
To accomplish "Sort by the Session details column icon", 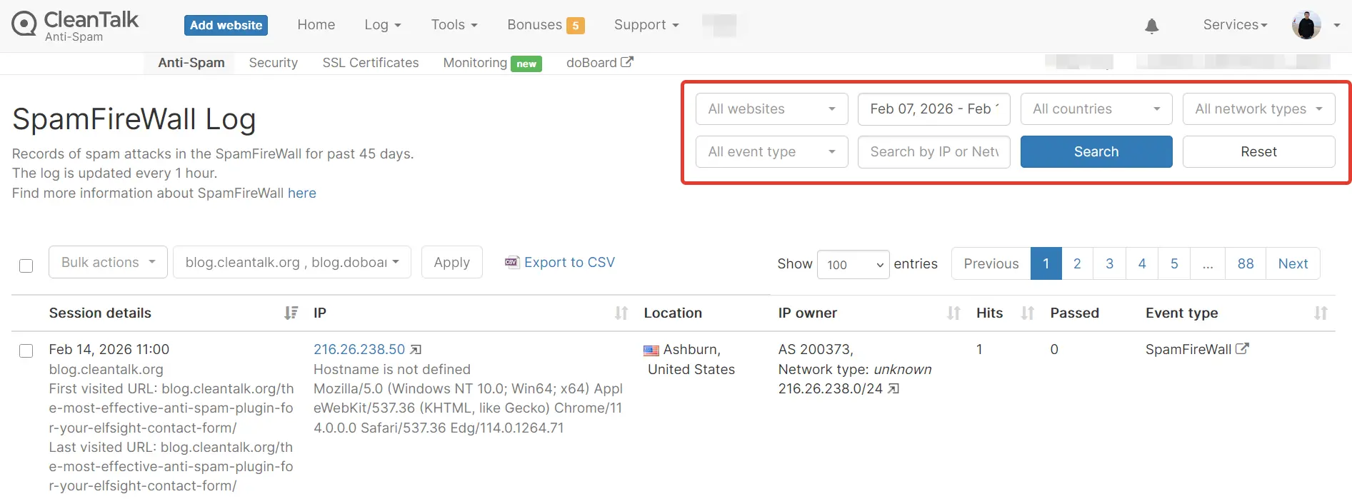I will (291, 313).
